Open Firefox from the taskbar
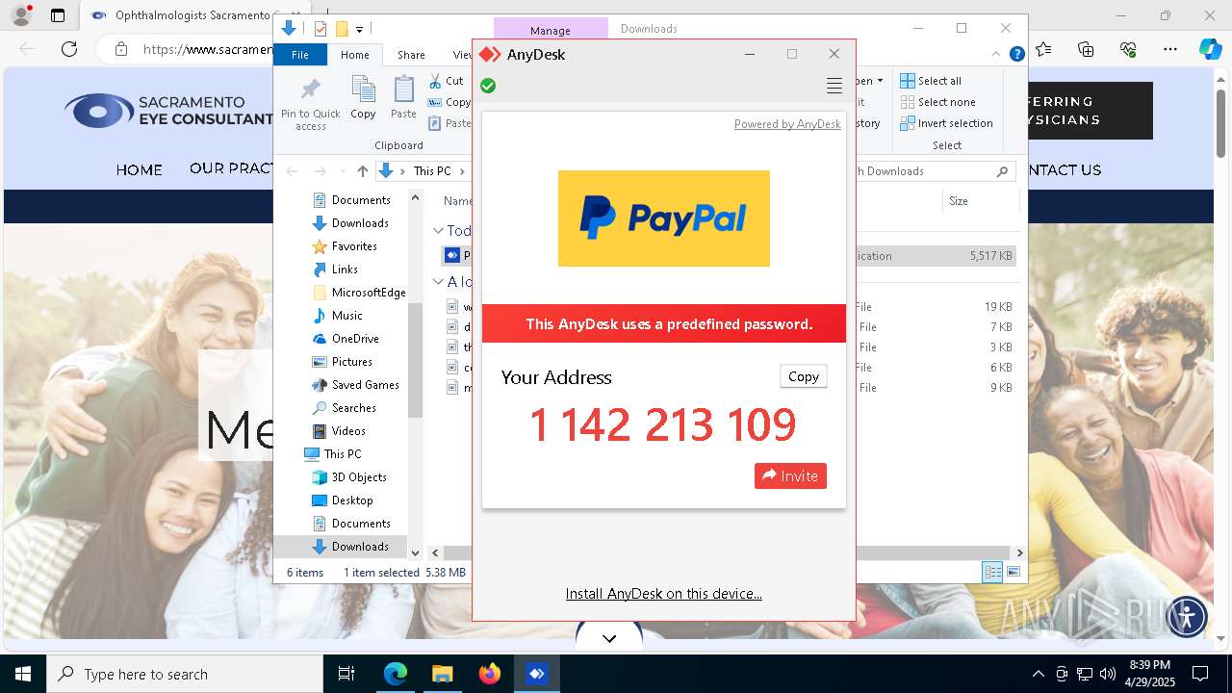Screen dimensions: 1232x693 click(x=490, y=674)
